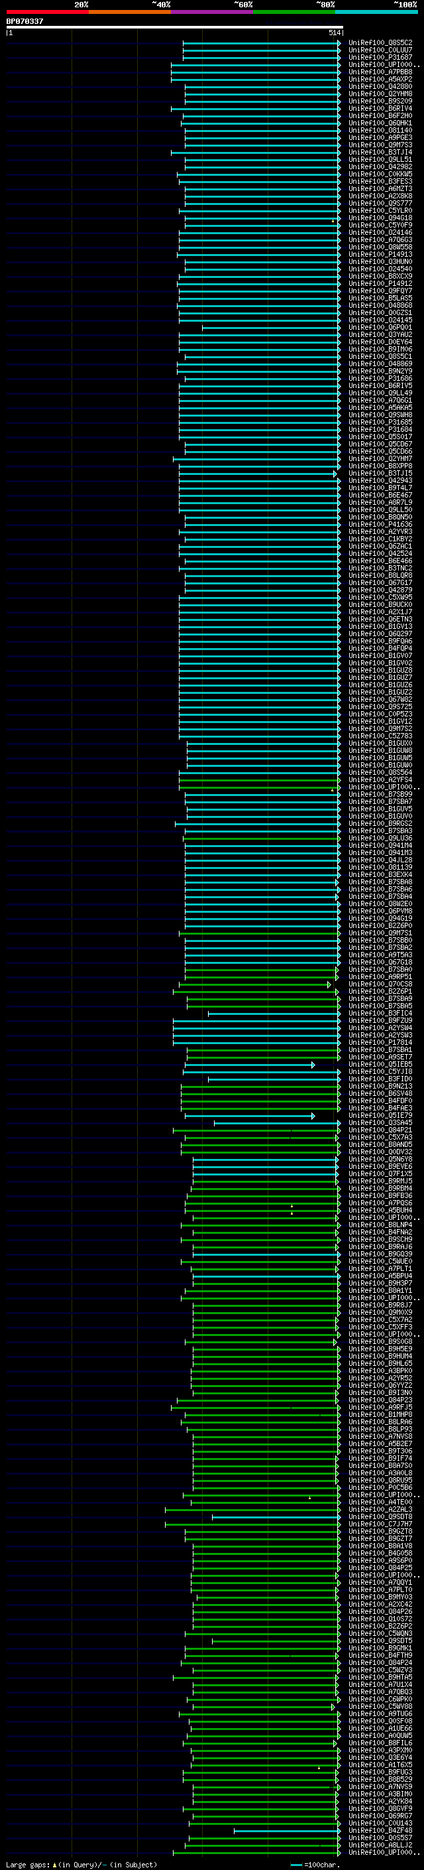This screenshot has height=1870, width=424.
Task: Select hit label UniRef100_Q8W2E0
Action: pos(380,903)
